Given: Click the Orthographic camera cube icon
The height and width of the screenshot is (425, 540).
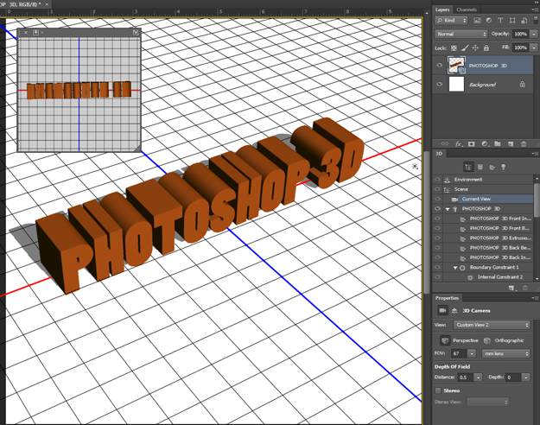Looking at the screenshot, I should click(x=487, y=340).
